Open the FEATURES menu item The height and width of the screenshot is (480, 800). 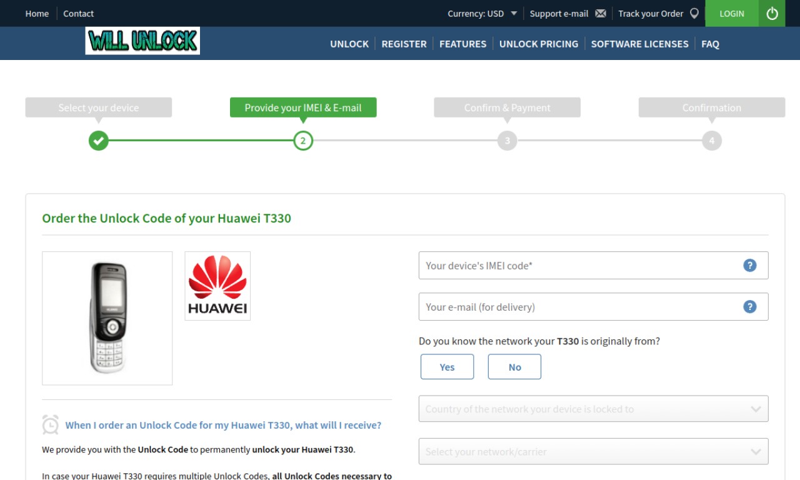[x=462, y=44]
